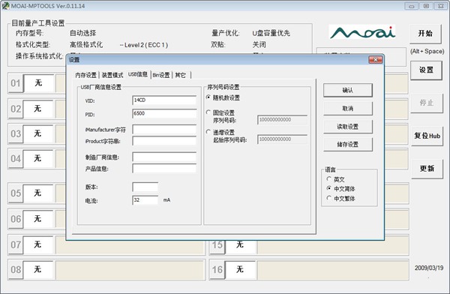Click the iManufacturer字符 input field

pyautogui.click(x=164, y=130)
